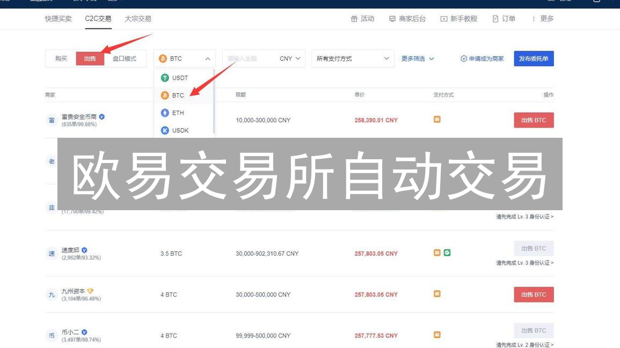Click verified badge next to 富贵安全币商

coord(102,116)
